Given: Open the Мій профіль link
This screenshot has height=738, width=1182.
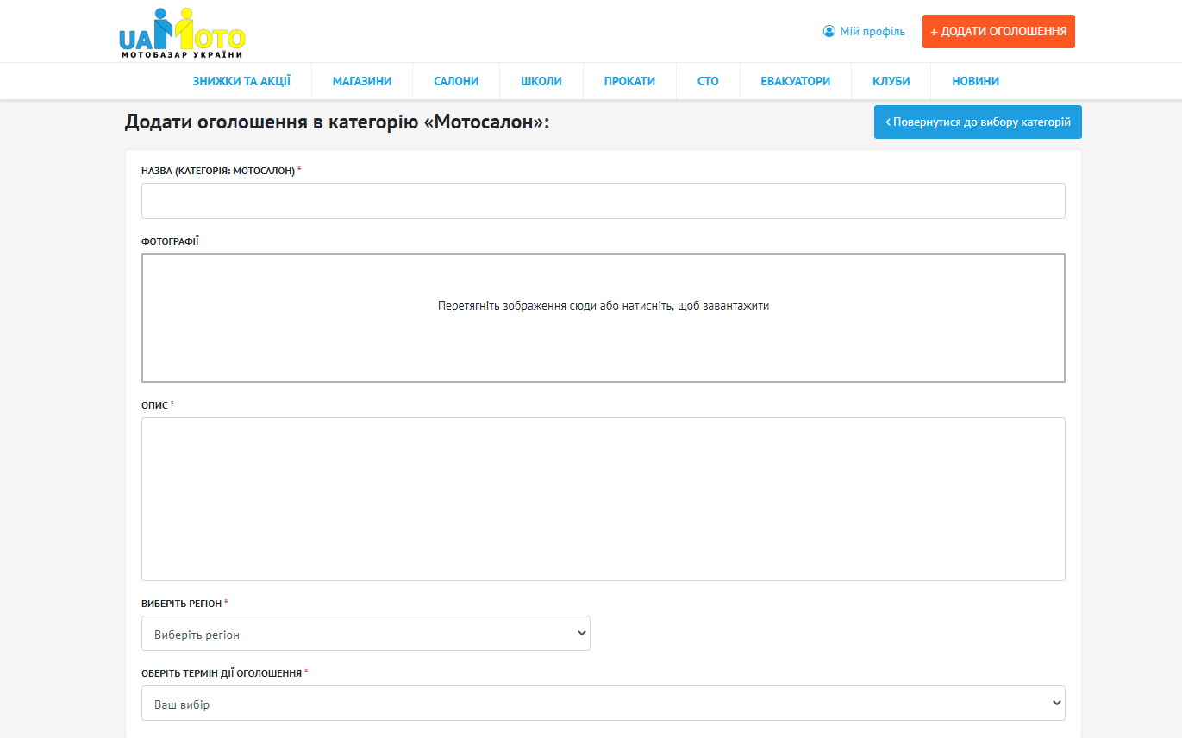Looking at the screenshot, I should coord(872,32).
